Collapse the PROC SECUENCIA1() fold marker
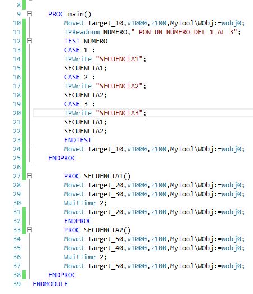Viewport: 253px width, 294px height. tap(29, 176)
